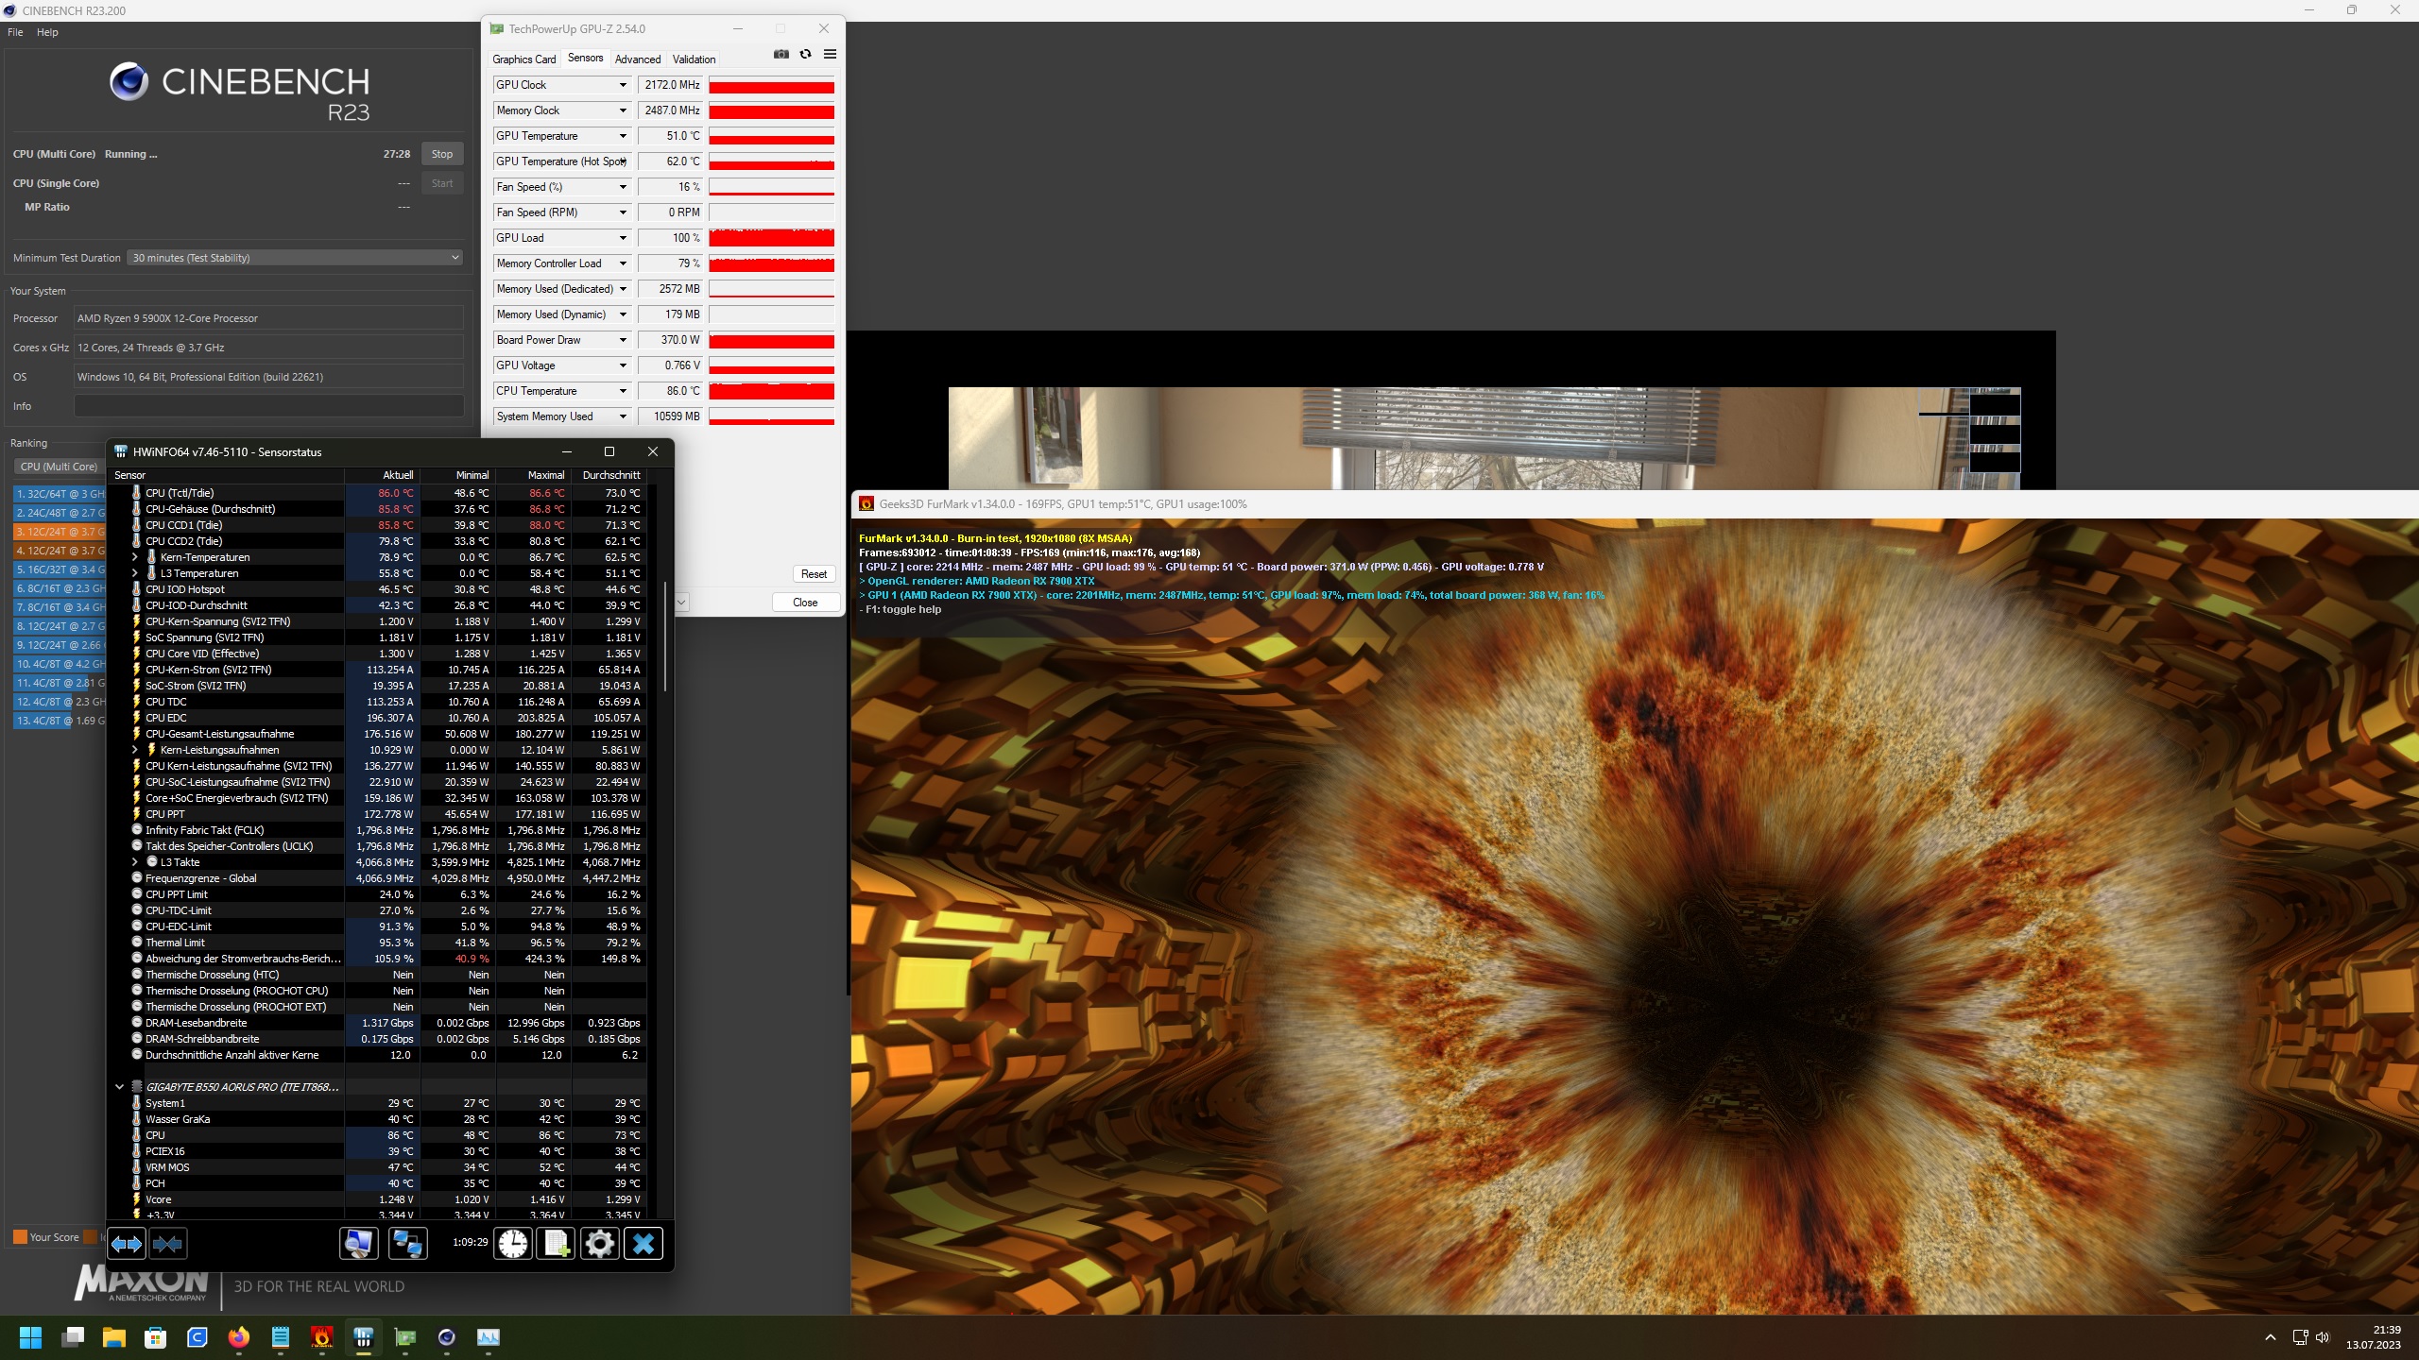
Task: Click HWiNFO expand columns arrows icon
Action: (x=127, y=1244)
